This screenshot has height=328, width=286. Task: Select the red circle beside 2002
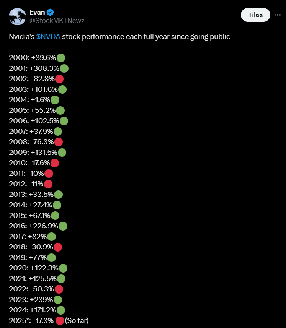tap(59, 79)
